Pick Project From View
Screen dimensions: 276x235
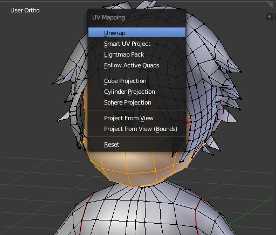(137, 118)
